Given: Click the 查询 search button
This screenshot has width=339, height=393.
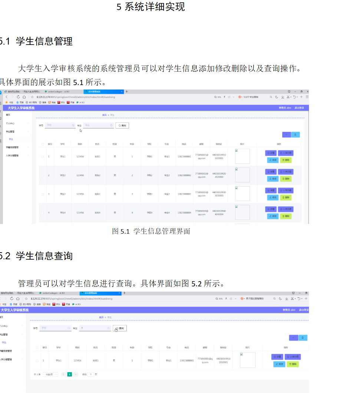Looking at the screenshot, I should click(122, 125).
